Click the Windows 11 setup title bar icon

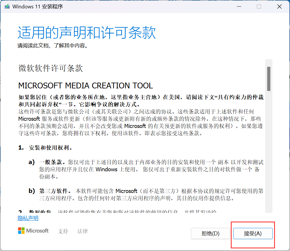coord(7,6)
